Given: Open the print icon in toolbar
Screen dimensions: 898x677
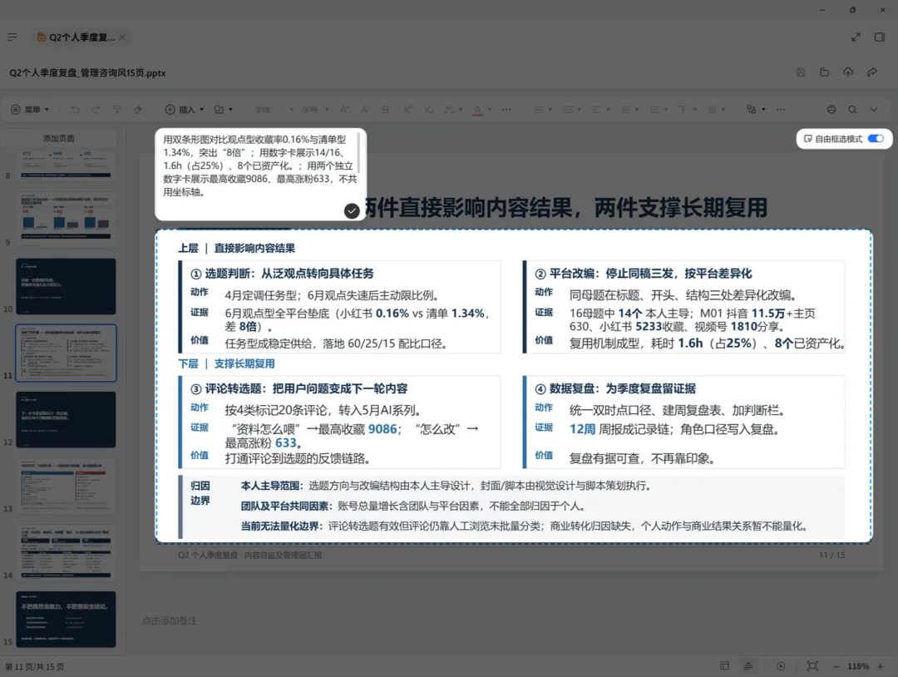Looking at the screenshot, I should click(831, 110).
